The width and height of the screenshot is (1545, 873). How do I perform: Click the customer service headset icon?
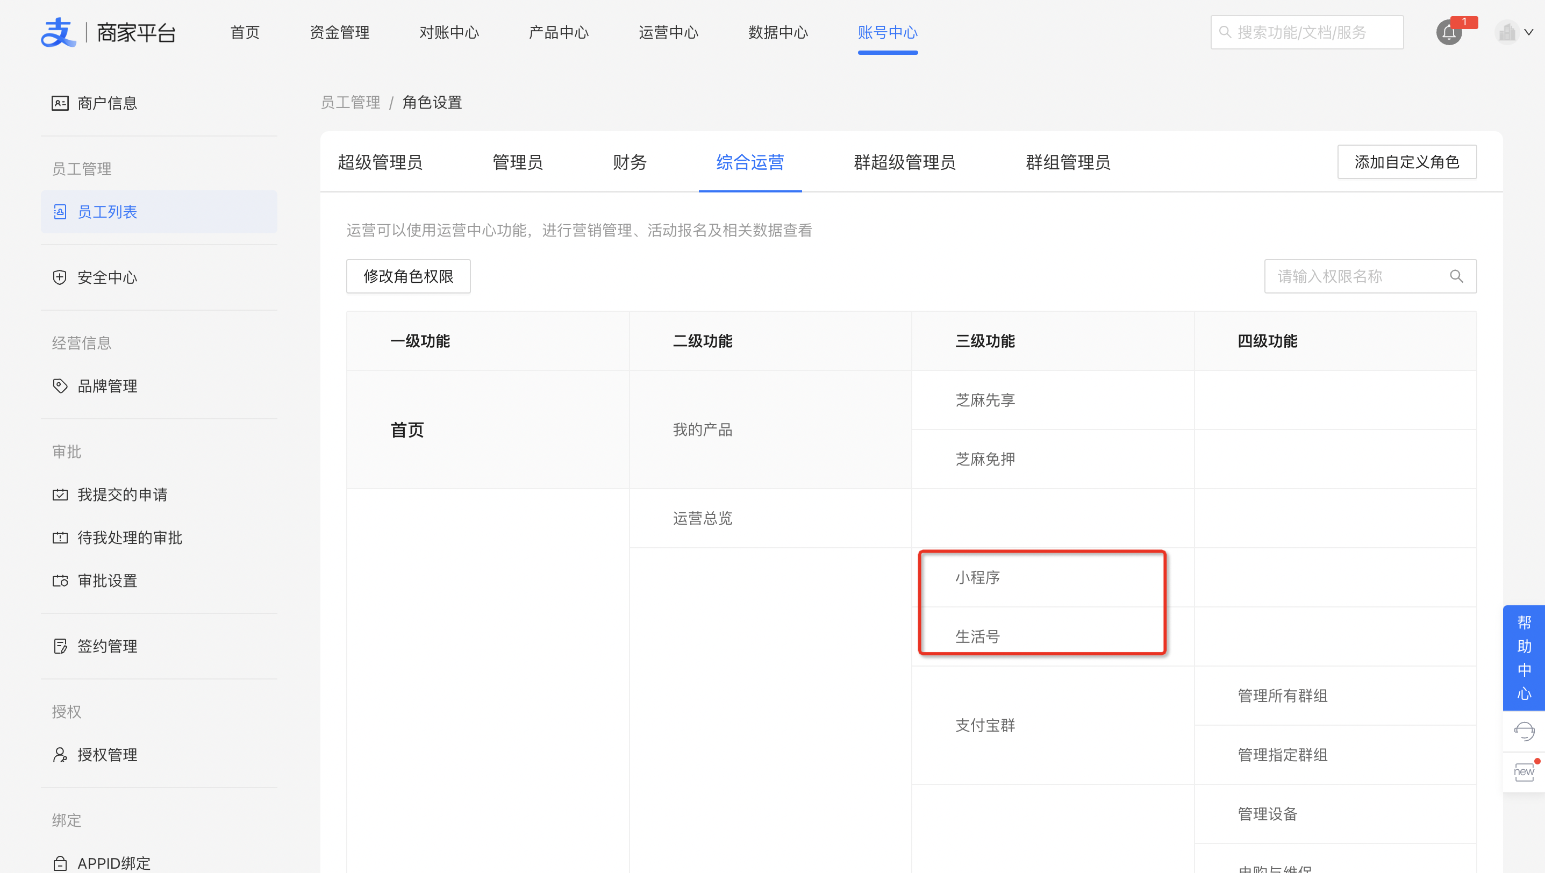coord(1524,732)
